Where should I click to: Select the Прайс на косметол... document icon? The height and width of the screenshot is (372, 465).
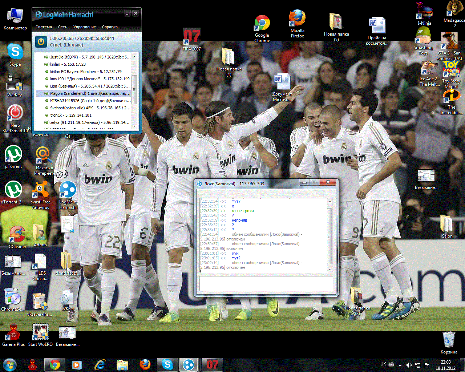click(x=377, y=31)
